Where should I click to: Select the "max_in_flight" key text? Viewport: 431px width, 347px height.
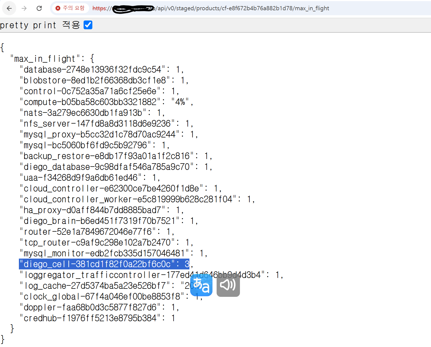[45, 59]
